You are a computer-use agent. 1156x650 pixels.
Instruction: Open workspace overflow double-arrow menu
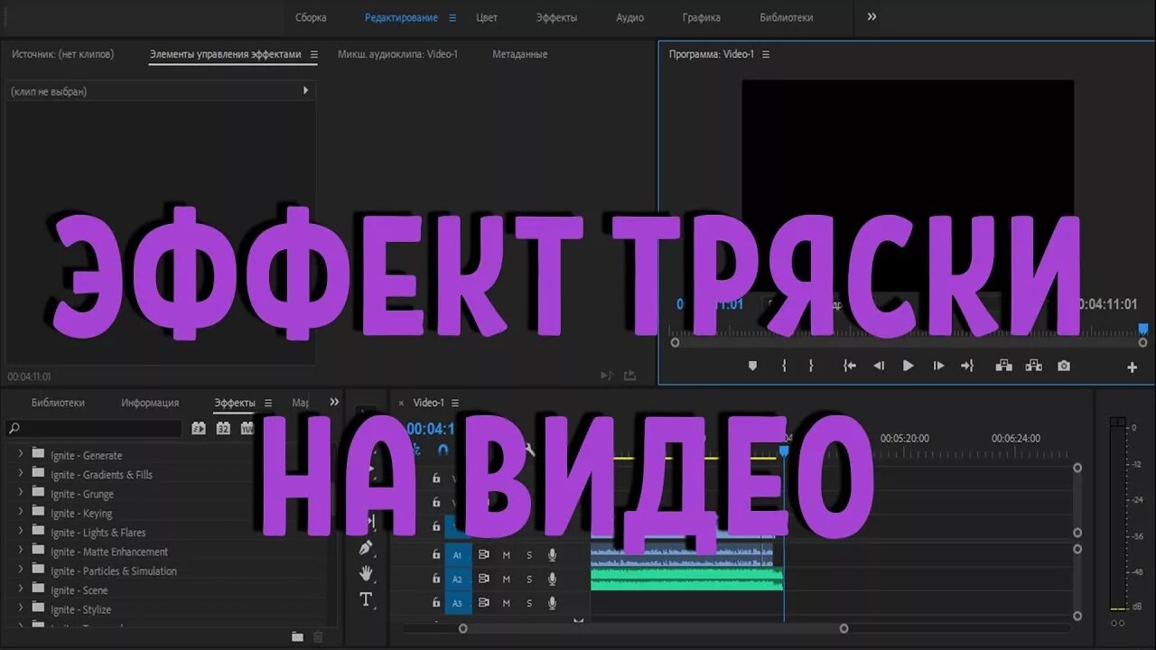872,17
